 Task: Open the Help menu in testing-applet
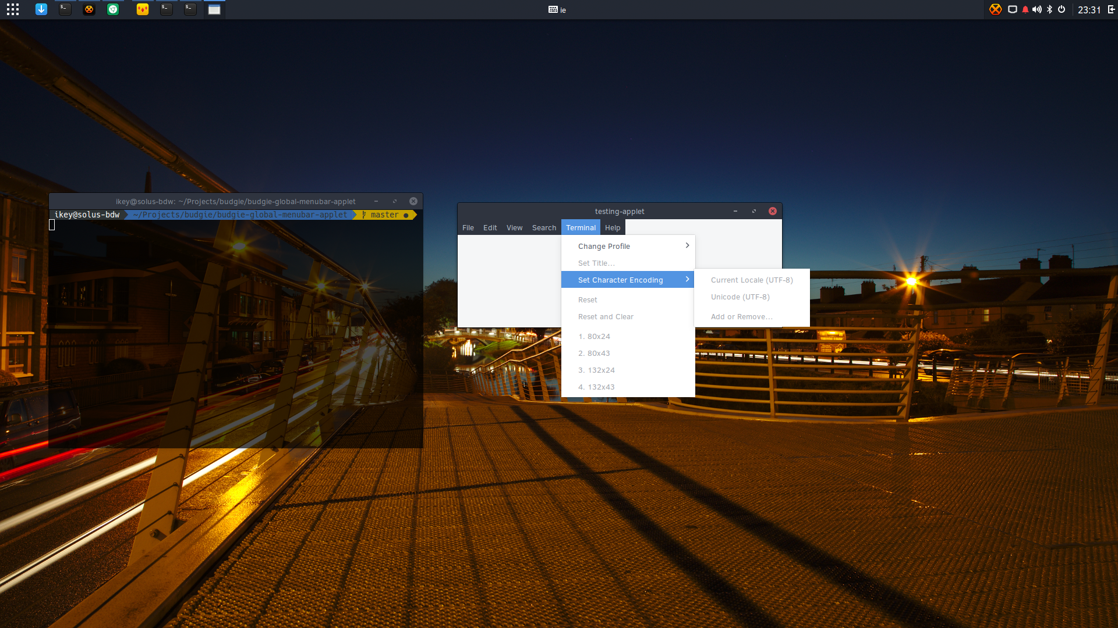[x=613, y=227]
